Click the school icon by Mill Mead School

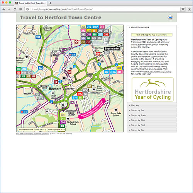(27, 57)
